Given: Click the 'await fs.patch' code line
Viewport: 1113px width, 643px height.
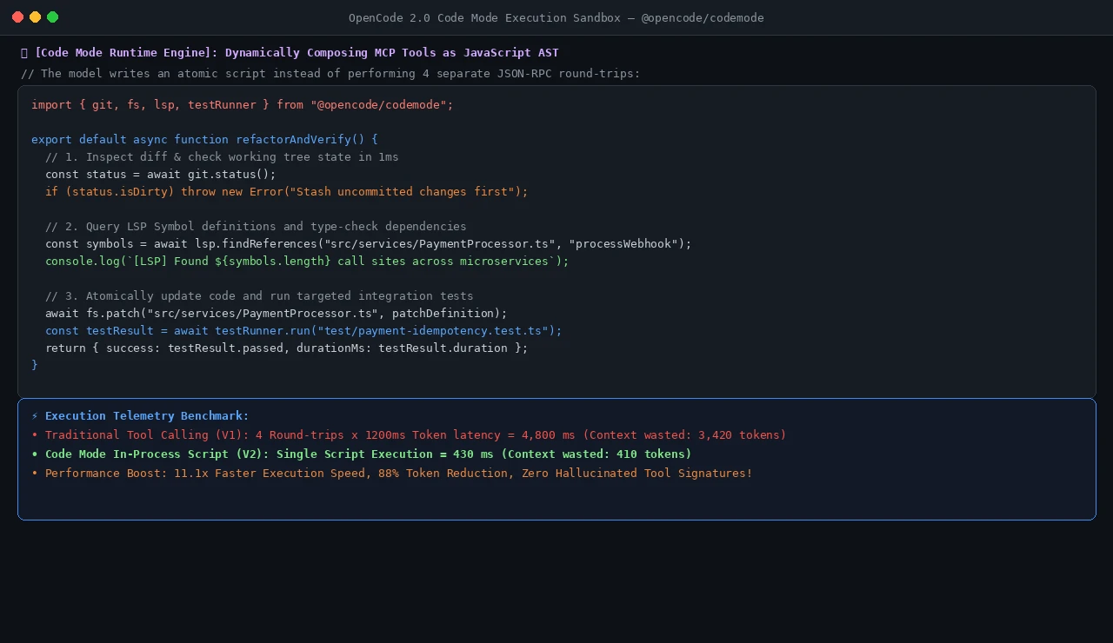Looking at the screenshot, I should tap(276, 314).
